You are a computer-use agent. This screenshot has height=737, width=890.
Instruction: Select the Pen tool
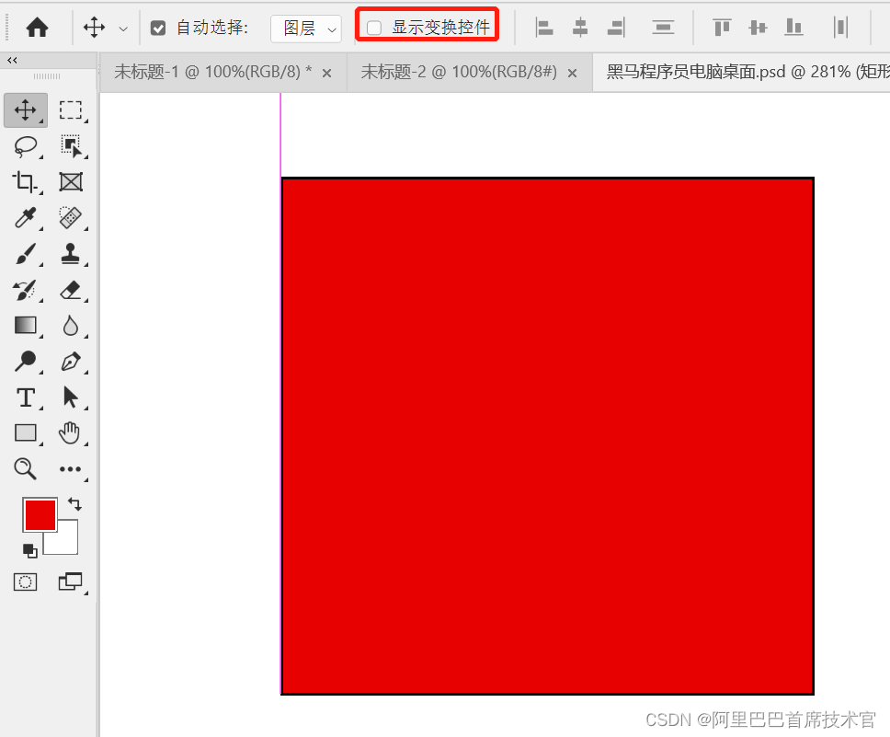tap(71, 362)
